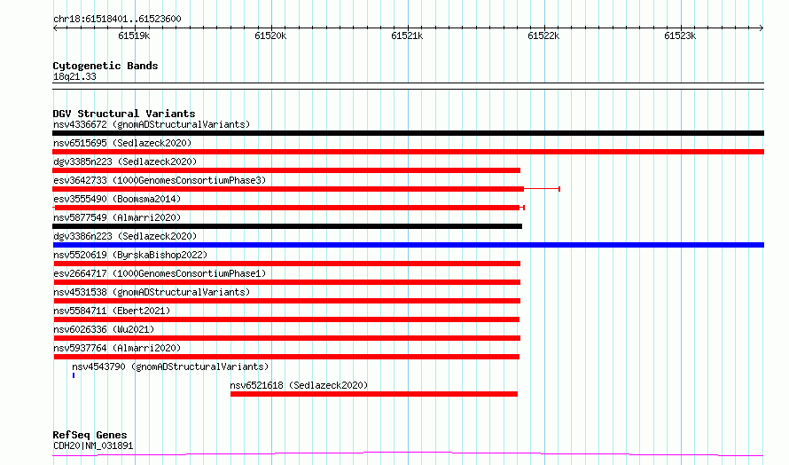The width and height of the screenshot is (789, 465).
Task: Open nsv5520619 (ByrskaBishop2022) label
Action: coord(130,255)
